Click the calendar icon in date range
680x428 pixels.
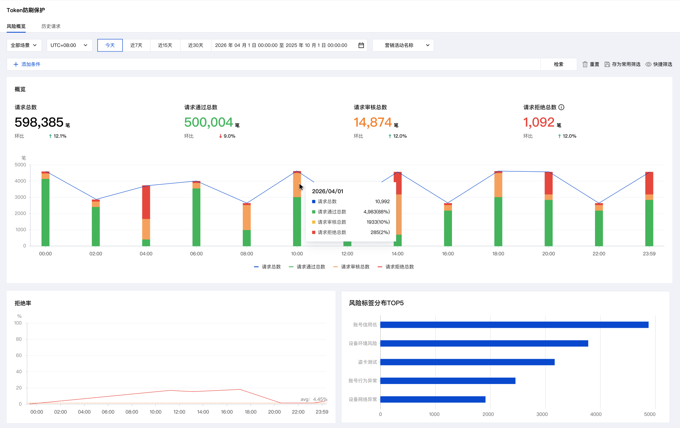coord(361,45)
